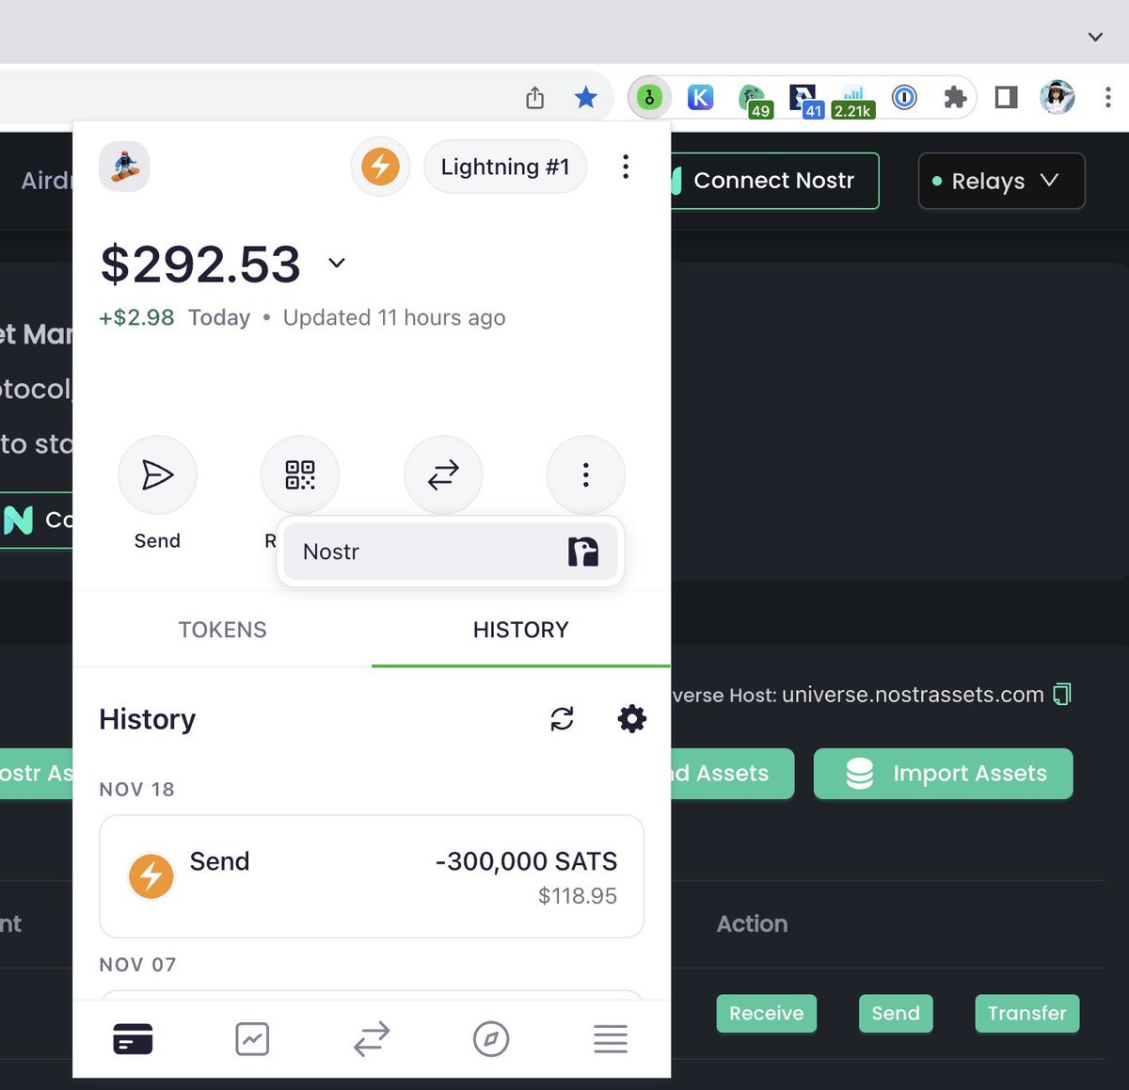Open the 1Password extension icon
This screenshot has height=1090, width=1129.
(x=904, y=97)
